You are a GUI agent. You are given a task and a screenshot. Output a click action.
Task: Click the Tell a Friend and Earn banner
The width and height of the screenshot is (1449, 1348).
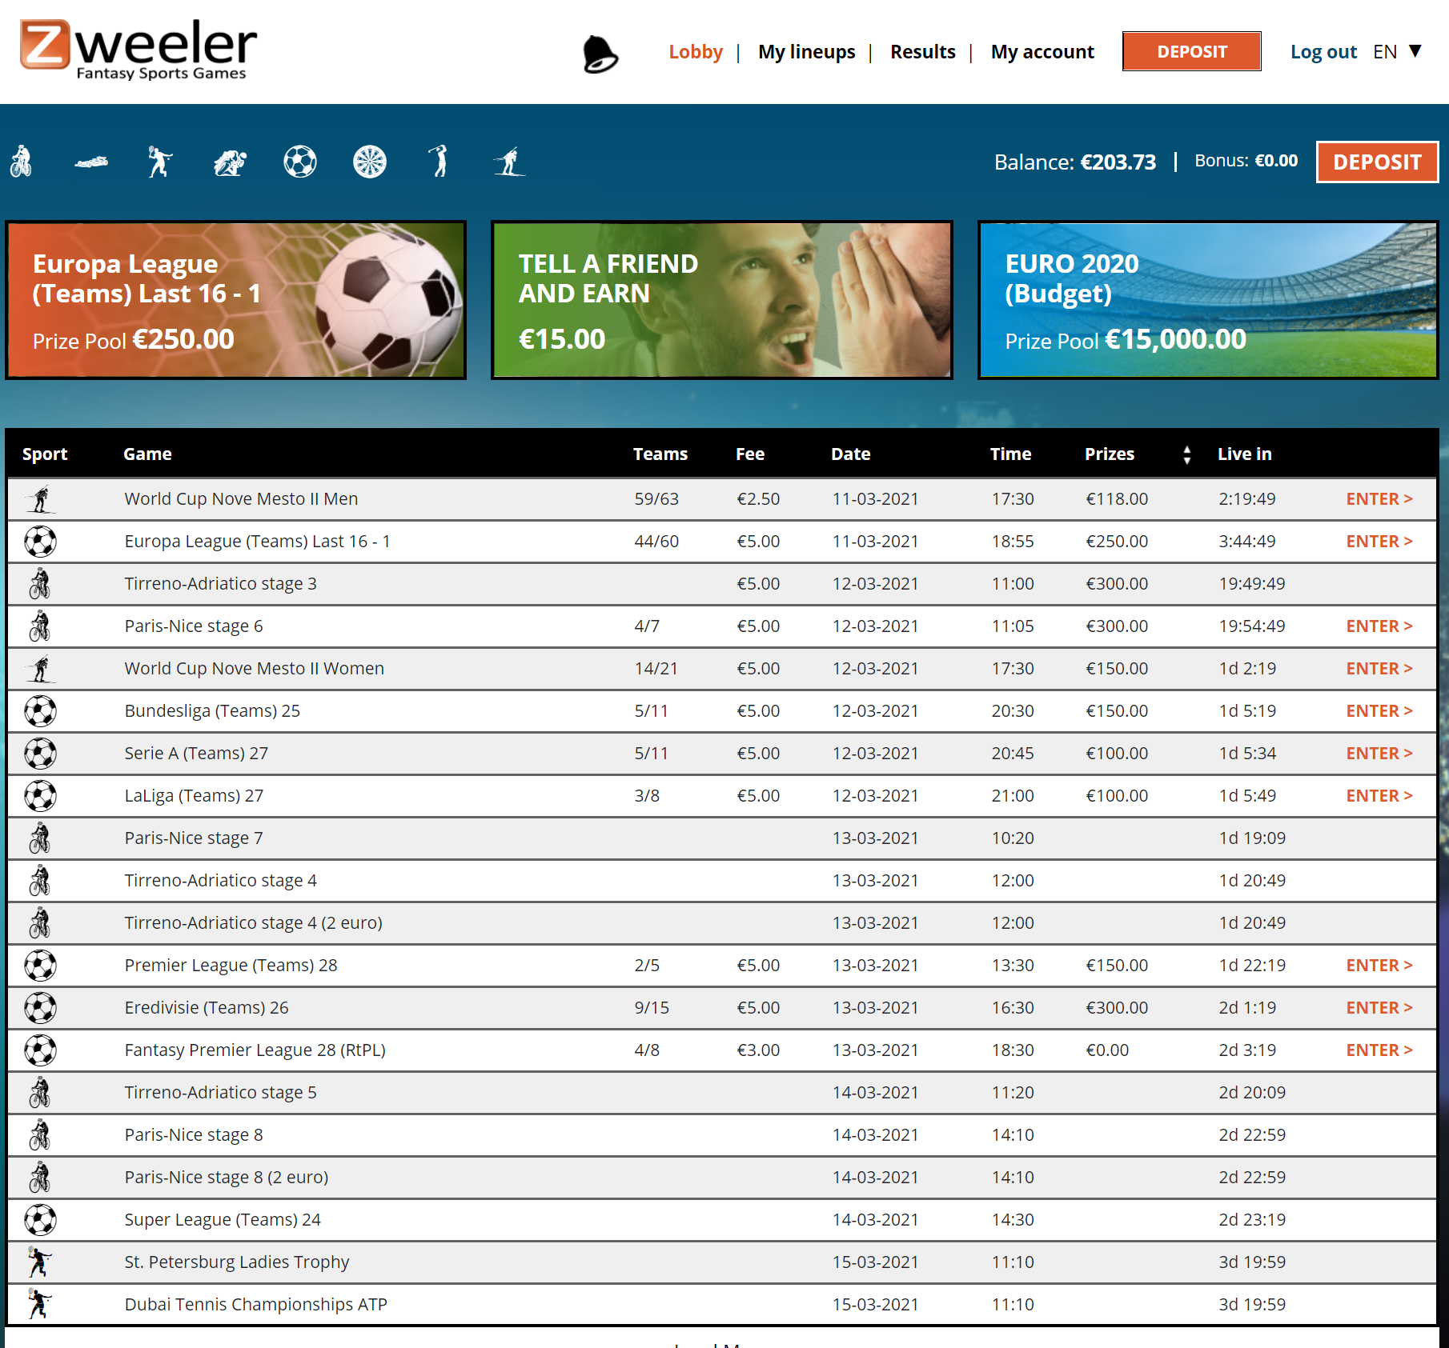(721, 300)
